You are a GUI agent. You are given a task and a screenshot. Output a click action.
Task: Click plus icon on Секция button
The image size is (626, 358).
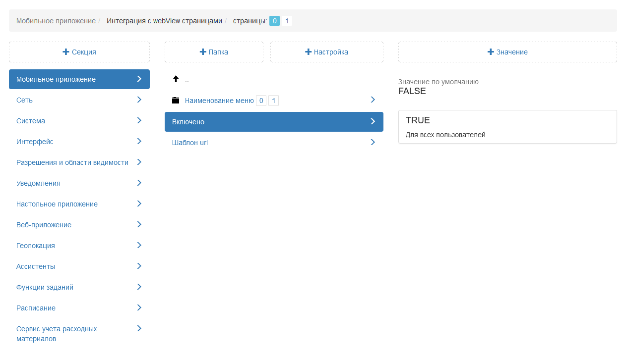point(66,52)
